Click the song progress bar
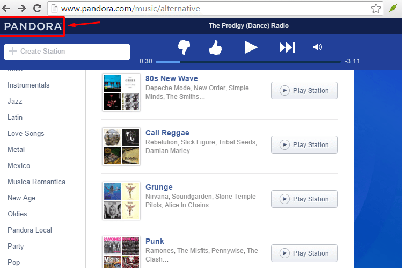The width and height of the screenshot is (402, 268). (248, 62)
